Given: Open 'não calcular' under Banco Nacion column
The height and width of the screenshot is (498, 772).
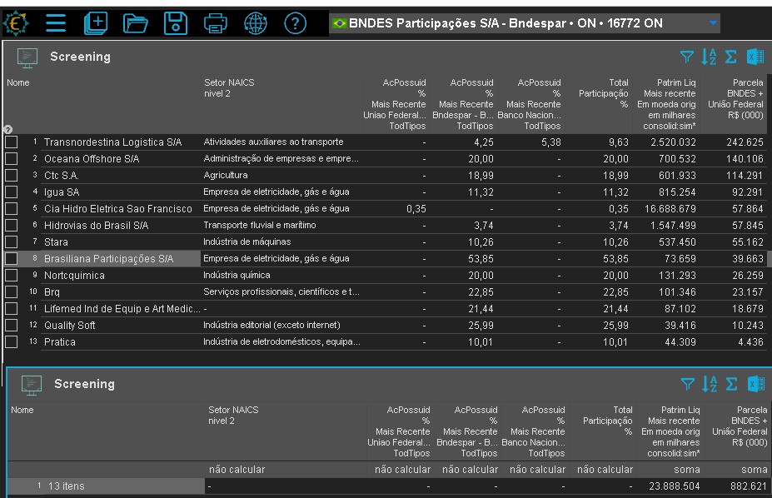Looking at the screenshot, I should pos(537,470).
